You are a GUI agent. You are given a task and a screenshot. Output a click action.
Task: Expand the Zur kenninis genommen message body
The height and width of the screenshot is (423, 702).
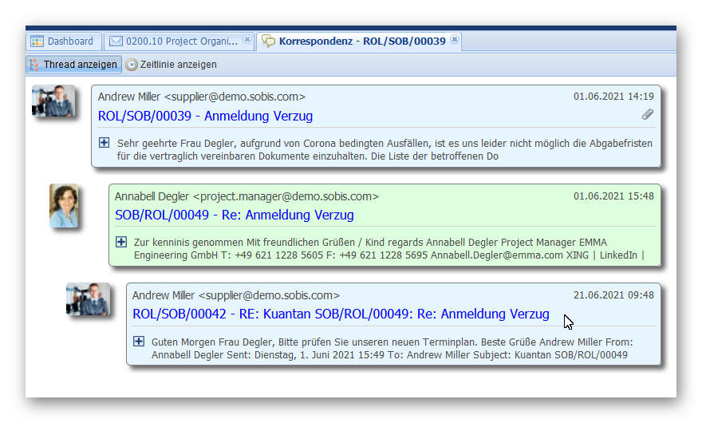click(121, 242)
